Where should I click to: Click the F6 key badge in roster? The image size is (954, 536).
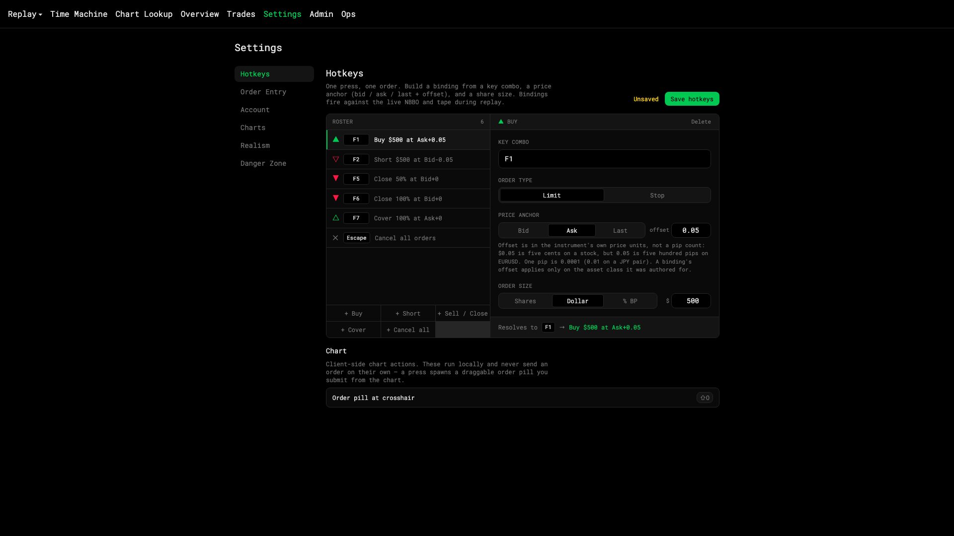(x=356, y=199)
